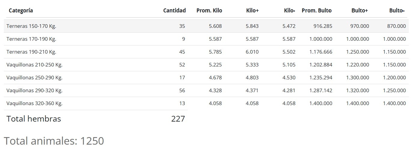The image size is (412, 150).
Task: Click the Vaquillonas 320-360 Kg. category
Action: pyautogui.click(x=34, y=103)
